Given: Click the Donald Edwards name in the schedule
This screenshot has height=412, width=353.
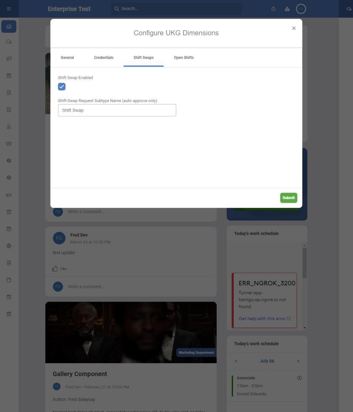Looking at the screenshot, I should click(x=251, y=394).
